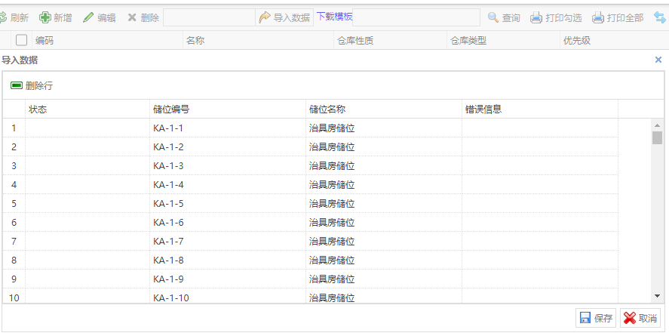Click the green 新增 add icon
Screen dimensions: 669x336
tap(45, 17)
